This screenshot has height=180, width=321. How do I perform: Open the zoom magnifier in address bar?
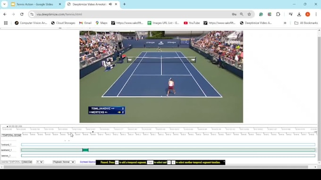[242, 14]
